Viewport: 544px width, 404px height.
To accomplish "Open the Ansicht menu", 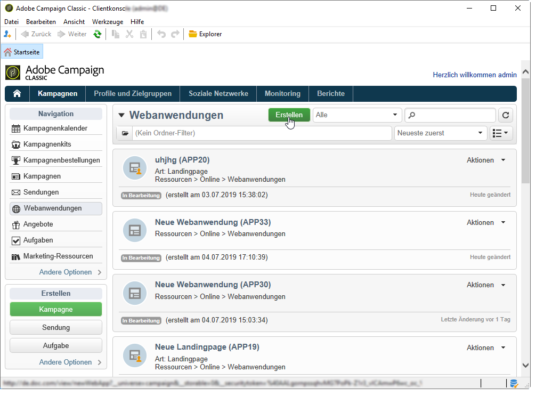I will coord(74,21).
